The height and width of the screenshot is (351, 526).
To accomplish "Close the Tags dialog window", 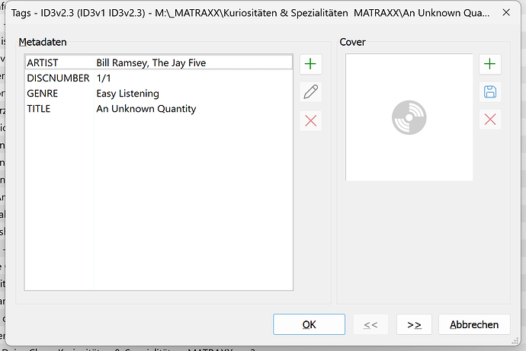I will click(506, 13).
